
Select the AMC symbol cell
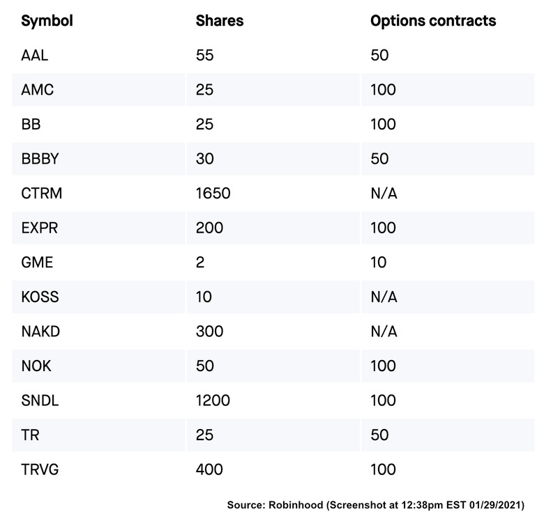[x=37, y=90]
